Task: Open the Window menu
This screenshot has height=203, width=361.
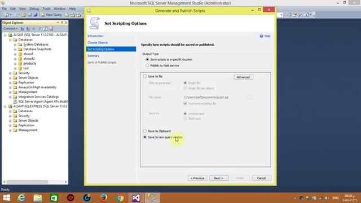Action: pyautogui.click(x=60, y=8)
